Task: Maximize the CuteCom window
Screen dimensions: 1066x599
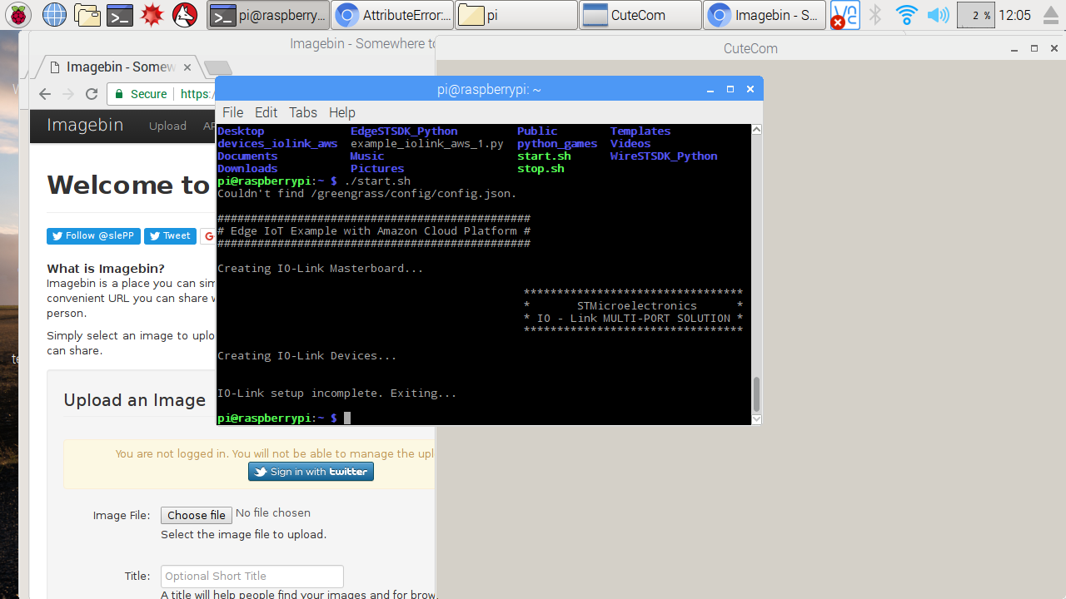Action: [x=1034, y=49]
